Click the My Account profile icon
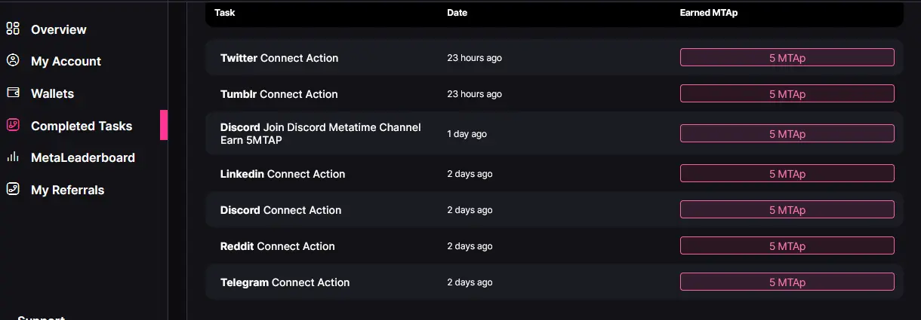 coord(13,61)
